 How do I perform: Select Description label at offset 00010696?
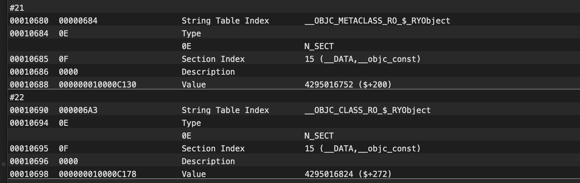pos(208,161)
